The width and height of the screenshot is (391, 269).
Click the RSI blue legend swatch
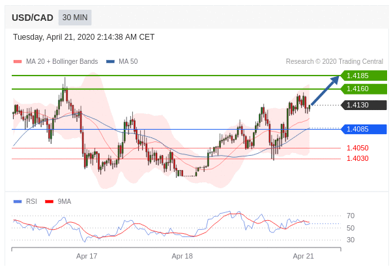click(x=18, y=201)
